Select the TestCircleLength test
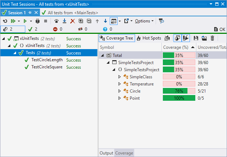The image size is (227, 157). coord(47,60)
